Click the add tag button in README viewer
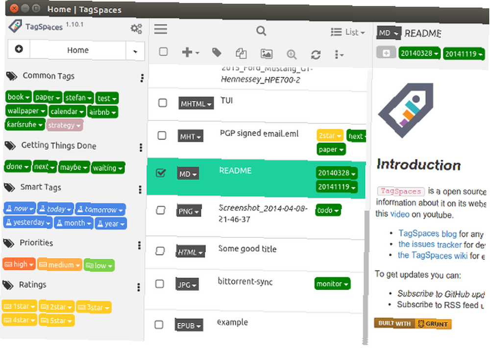Screen dimensions: 490x348 click(x=386, y=53)
